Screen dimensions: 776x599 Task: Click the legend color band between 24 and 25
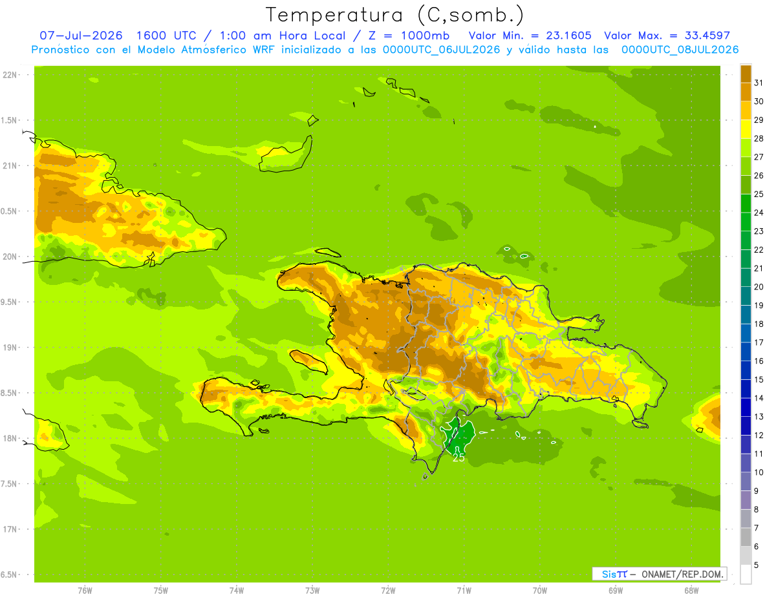coord(746,203)
